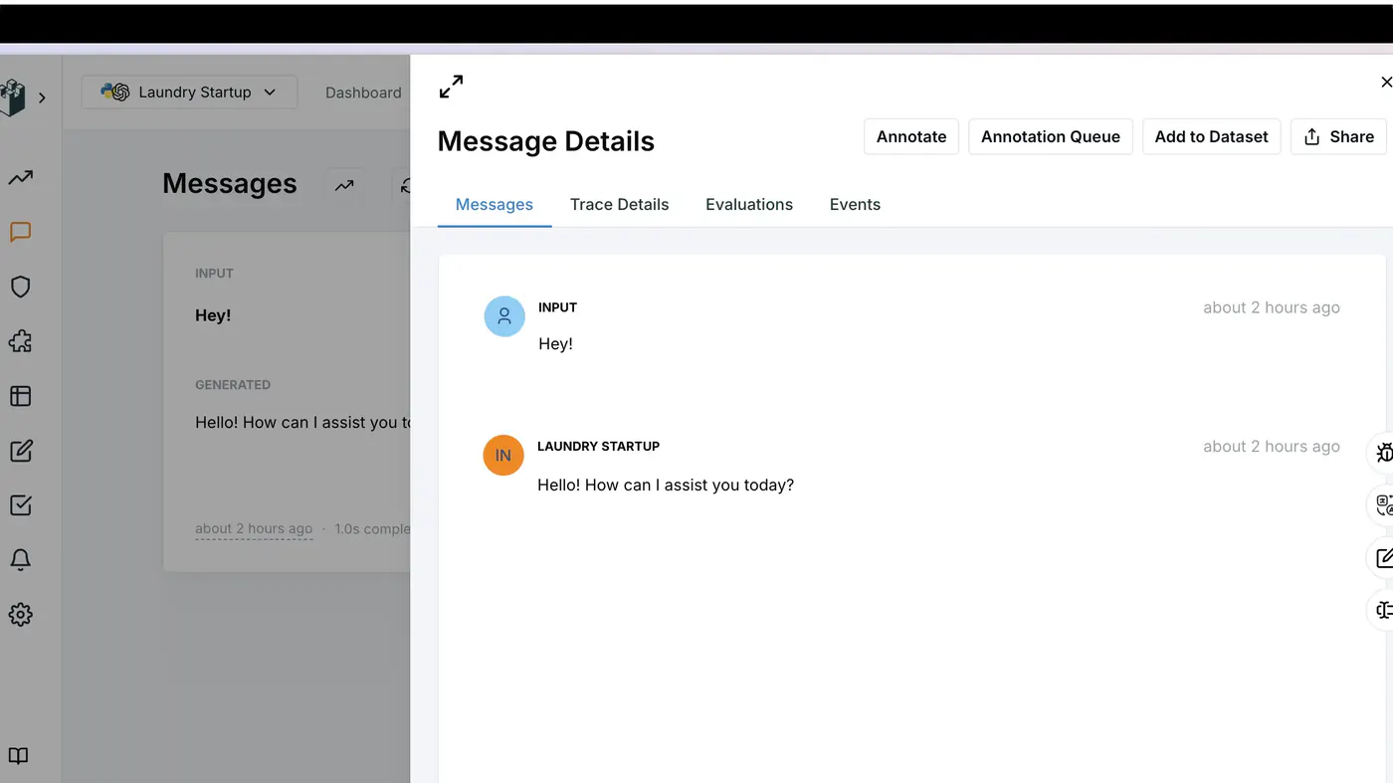Viewport: 1393px width, 783px height.
Task: Open the analytics trend icon in sidebar
Action: point(21,178)
